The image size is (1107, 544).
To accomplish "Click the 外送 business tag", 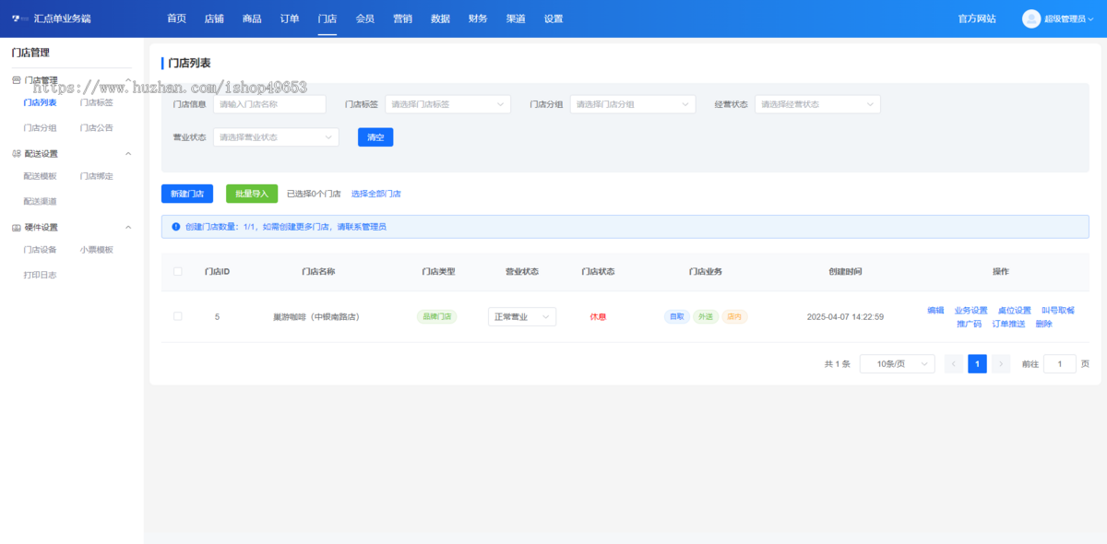I will point(706,316).
